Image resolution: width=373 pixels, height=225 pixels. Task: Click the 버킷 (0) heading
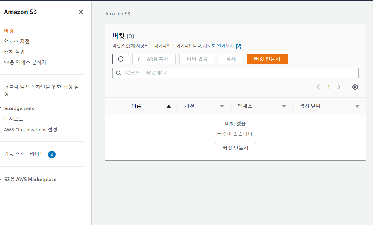pos(123,36)
